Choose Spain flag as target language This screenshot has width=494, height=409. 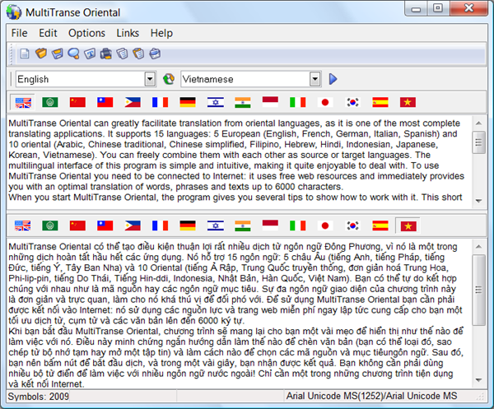(380, 225)
